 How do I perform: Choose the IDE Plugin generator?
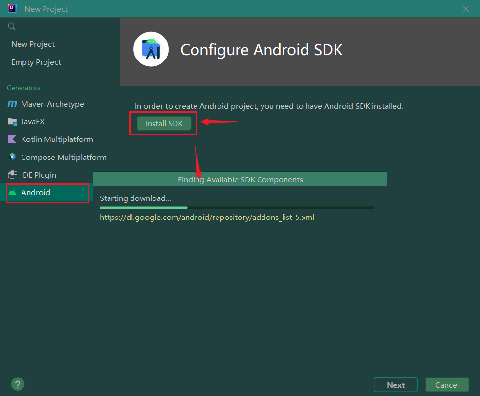(38, 175)
